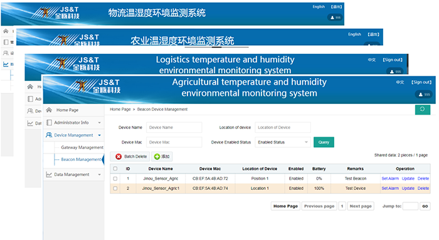Click the Device Name column header

tap(161, 169)
